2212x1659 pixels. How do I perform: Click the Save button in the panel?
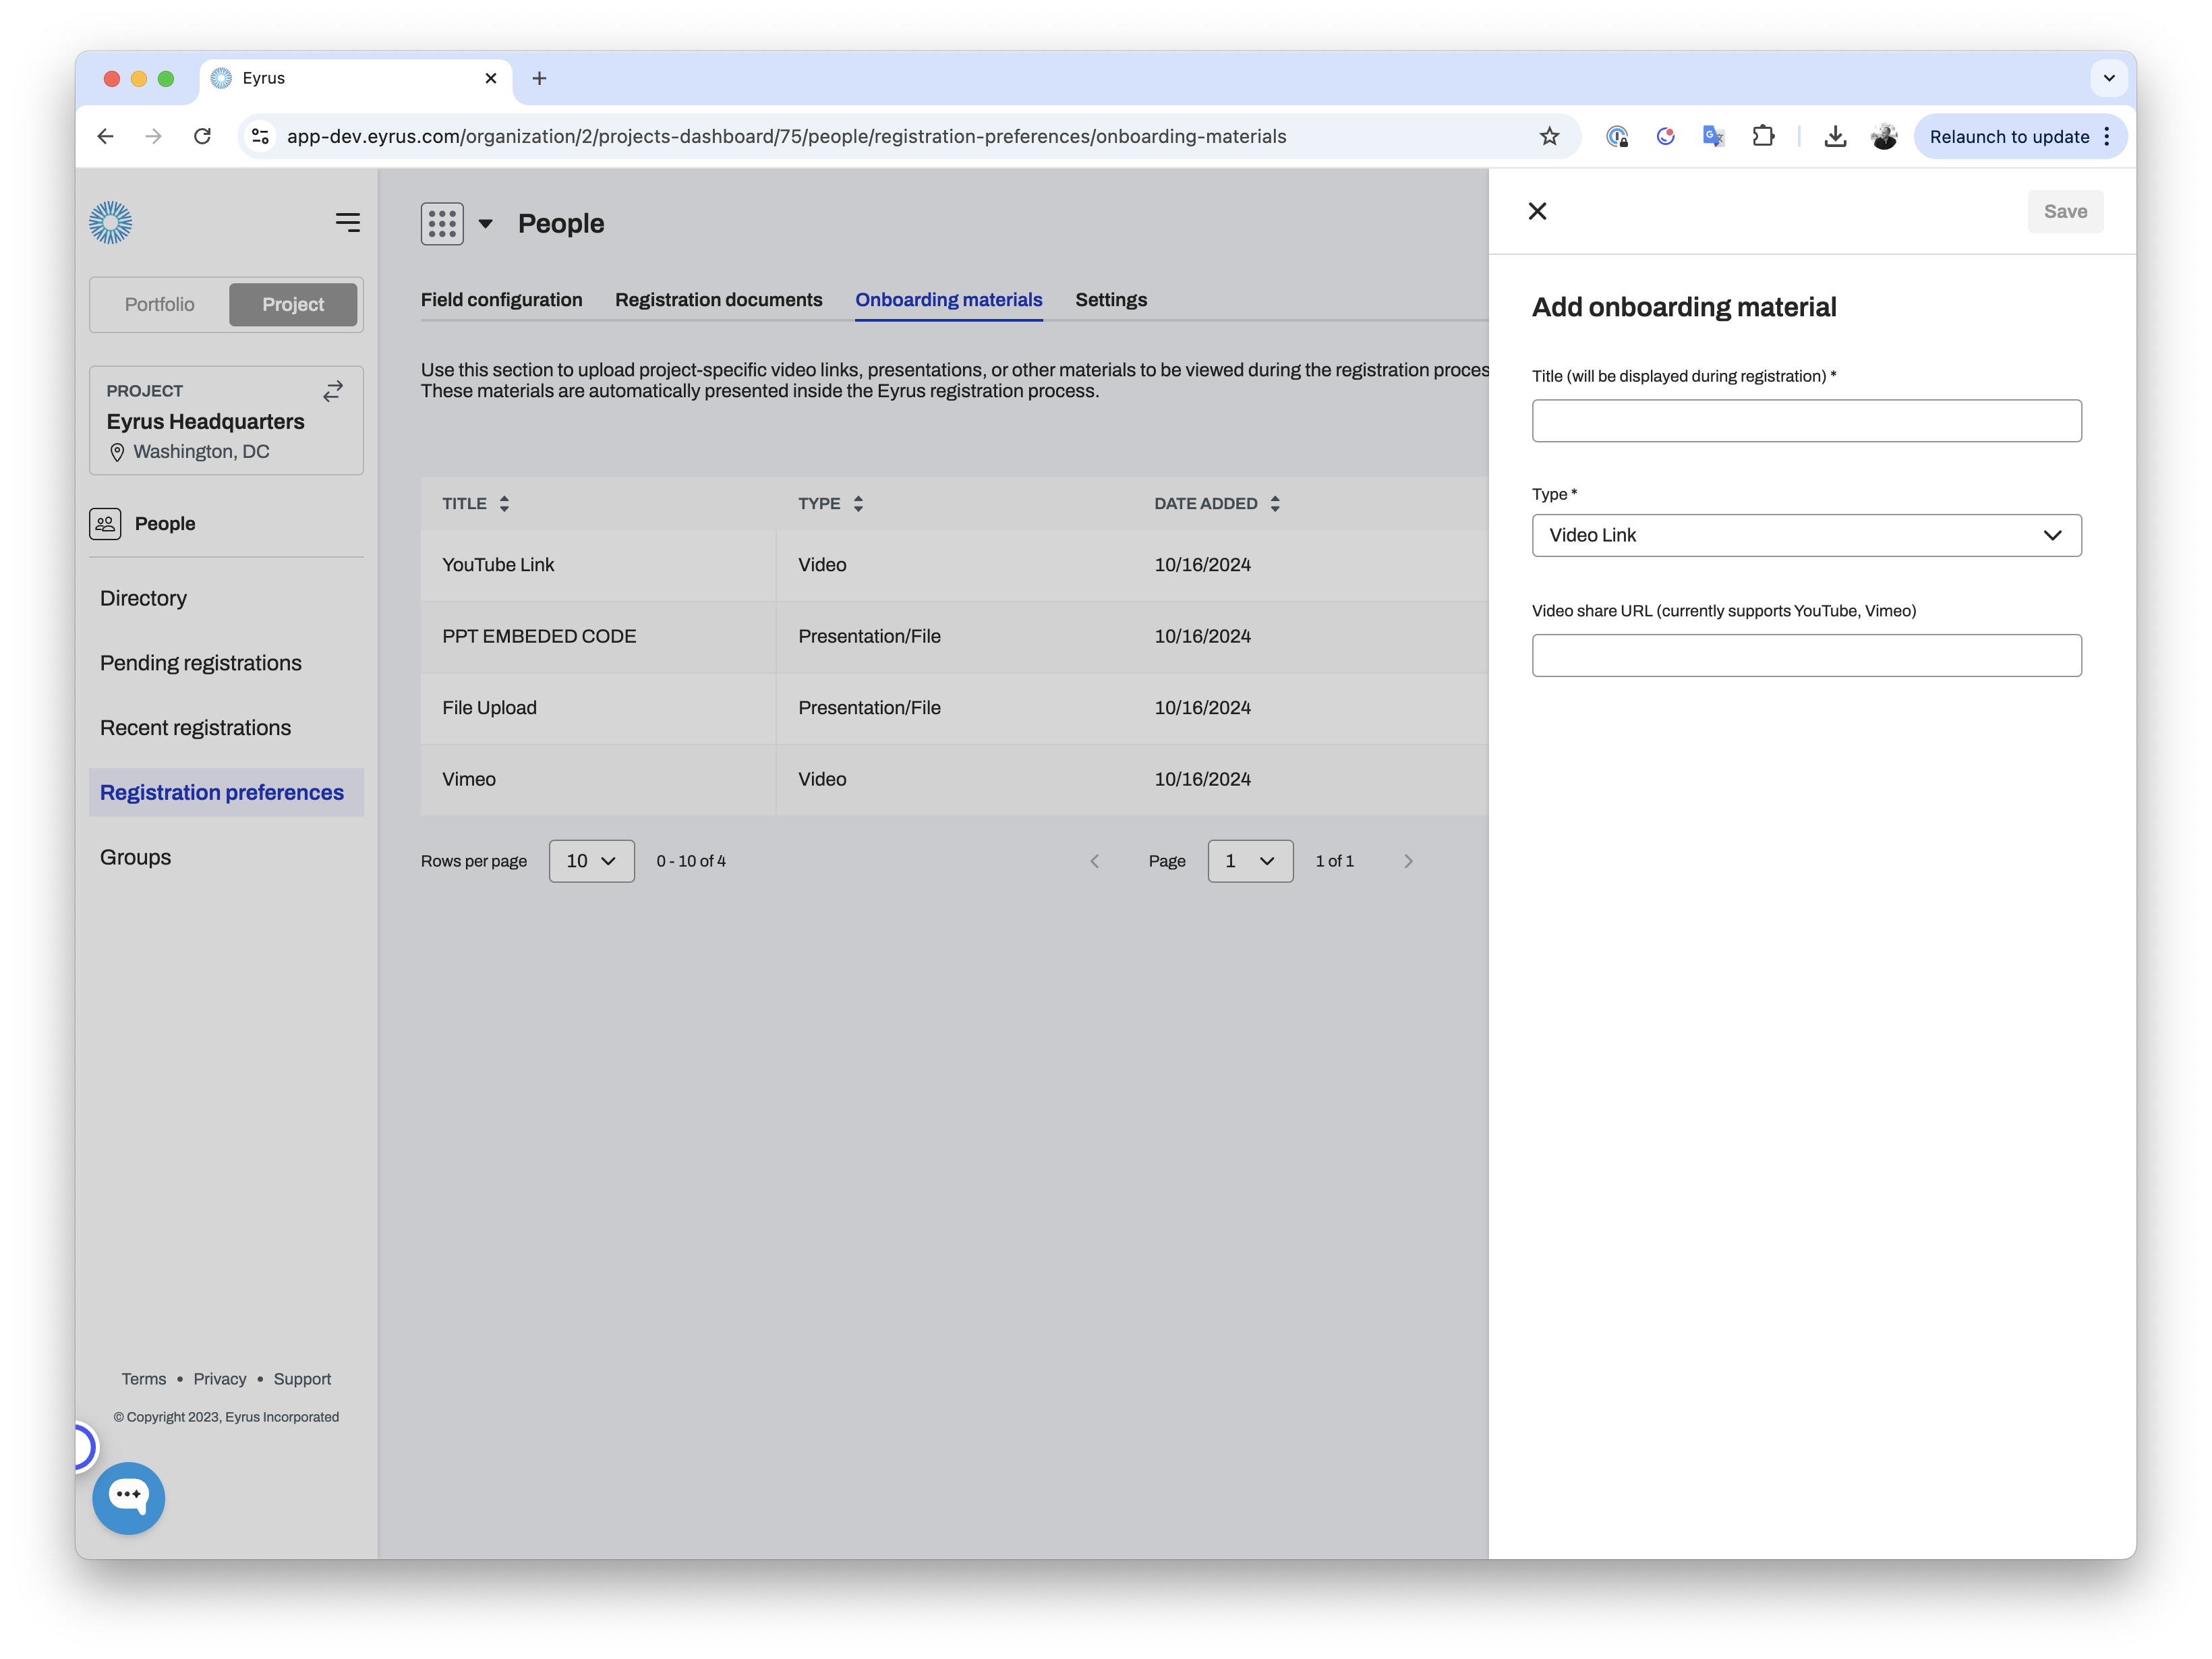(2065, 211)
